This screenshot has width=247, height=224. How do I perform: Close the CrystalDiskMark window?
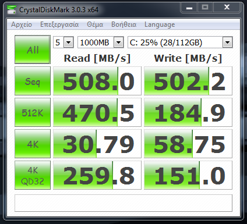pyautogui.click(x=227, y=8)
